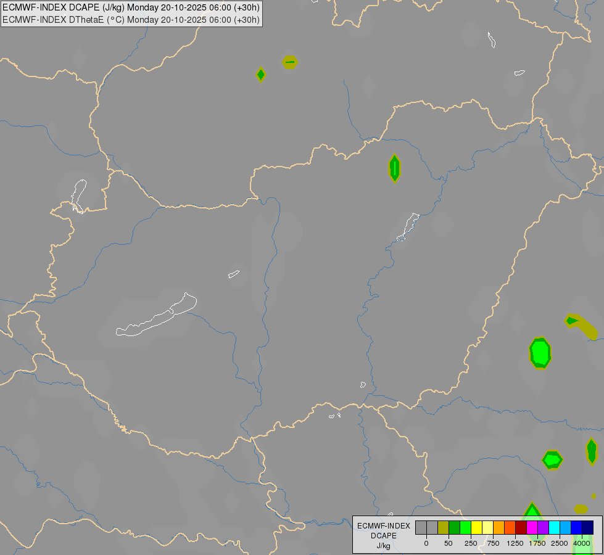Click the olive color swatch in the DCAPE legend
The width and height of the screenshot is (604, 555).
coord(443,527)
